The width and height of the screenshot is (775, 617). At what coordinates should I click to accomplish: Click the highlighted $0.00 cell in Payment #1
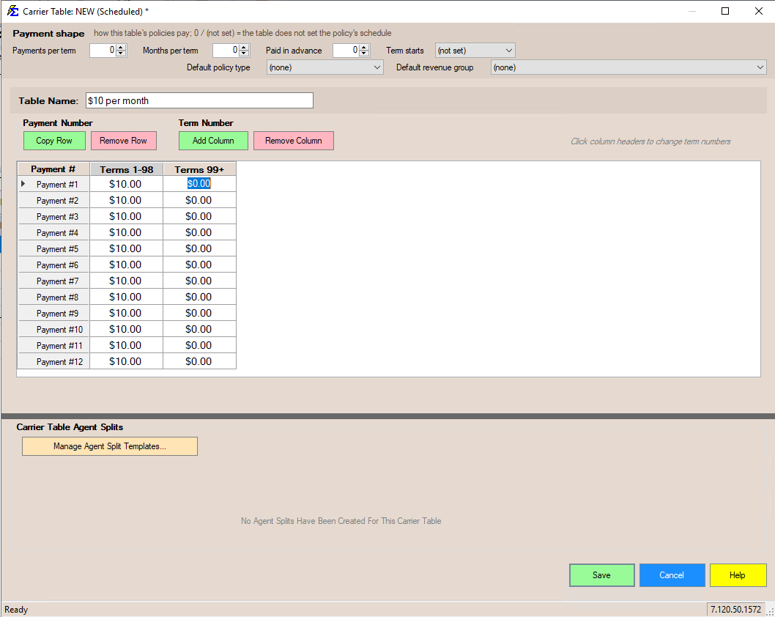[x=199, y=184]
